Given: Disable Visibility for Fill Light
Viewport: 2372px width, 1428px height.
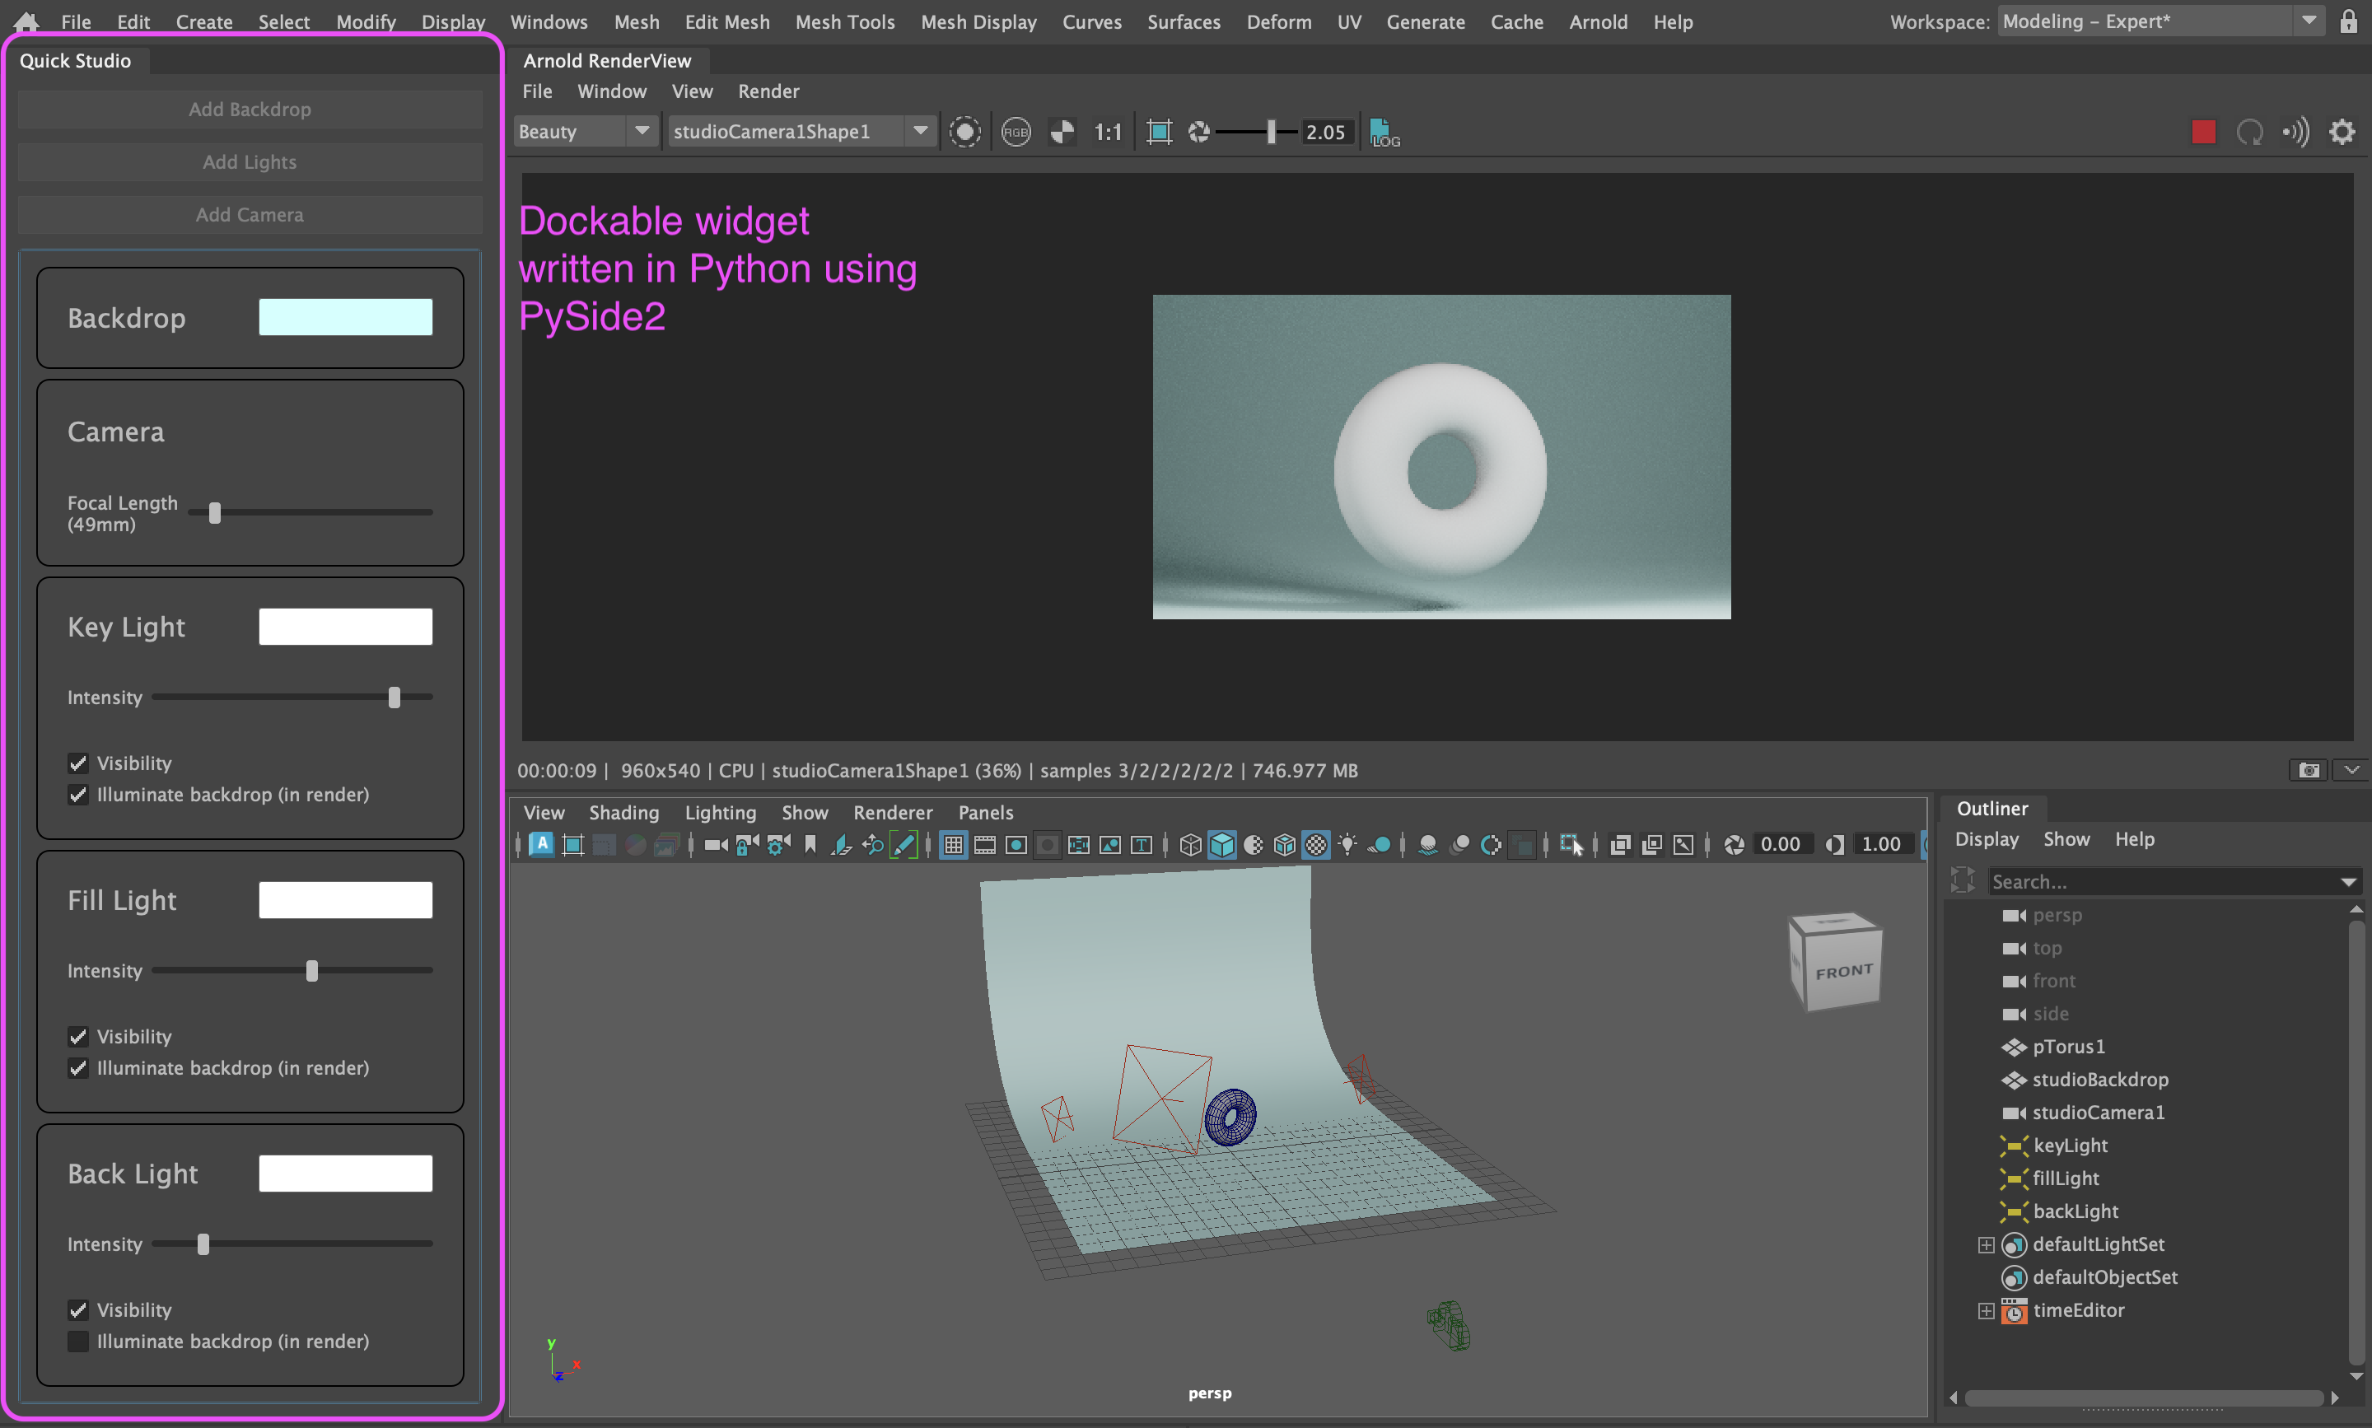Looking at the screenshot, I should click(78, 1036).
